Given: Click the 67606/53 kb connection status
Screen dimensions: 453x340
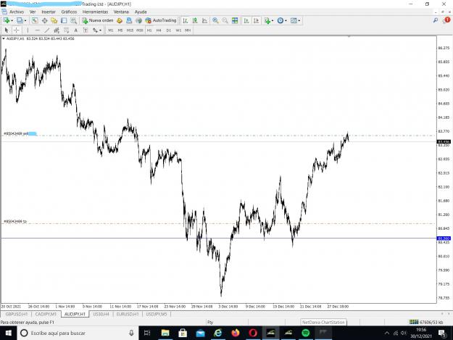Looking at the screenshot, I should coord(426,322).
